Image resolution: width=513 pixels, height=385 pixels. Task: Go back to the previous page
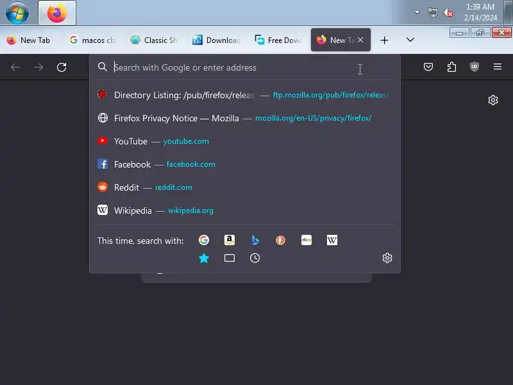pos(15,67)
